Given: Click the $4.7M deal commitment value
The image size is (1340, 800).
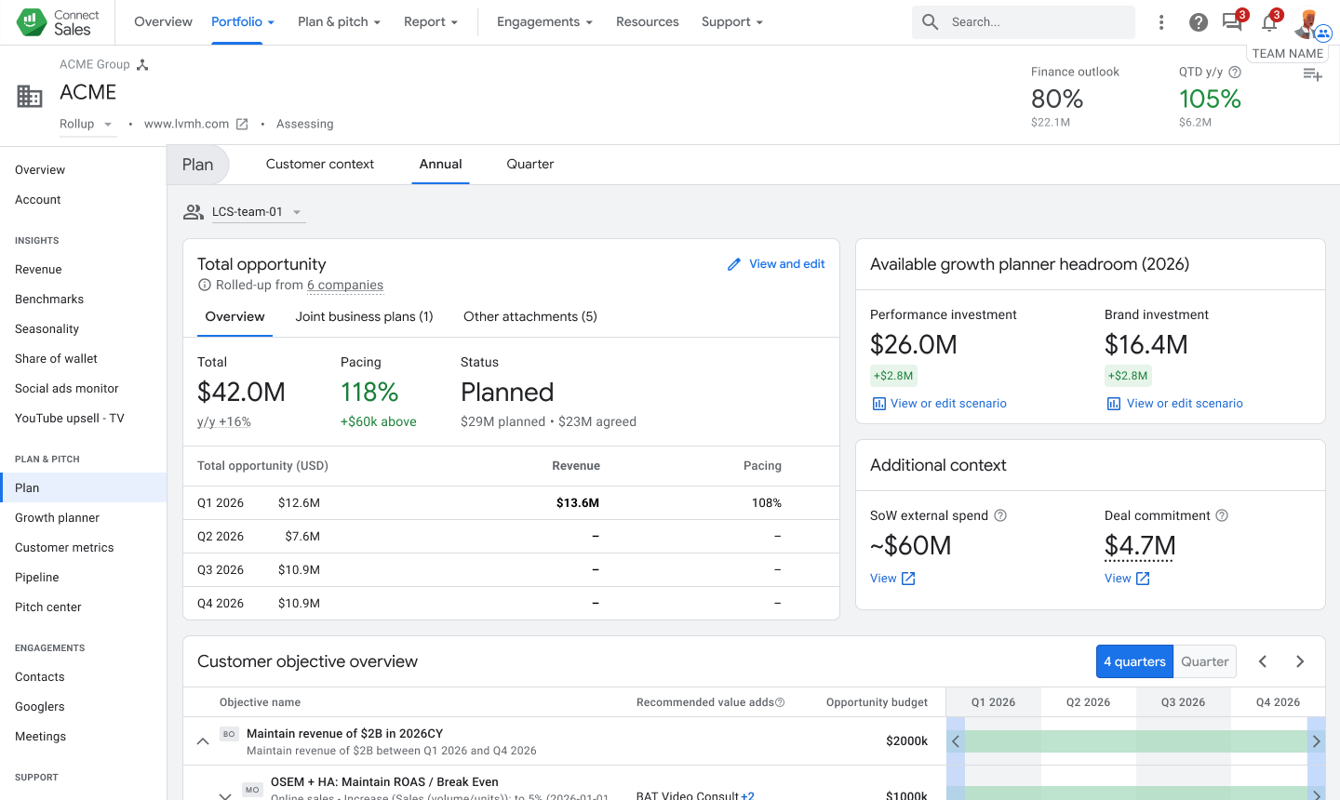Looking at the screenshot, I should (x=1140, y=545).
